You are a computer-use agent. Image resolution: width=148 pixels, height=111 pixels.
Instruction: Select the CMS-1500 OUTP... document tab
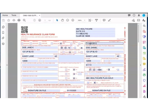point(30,15)
